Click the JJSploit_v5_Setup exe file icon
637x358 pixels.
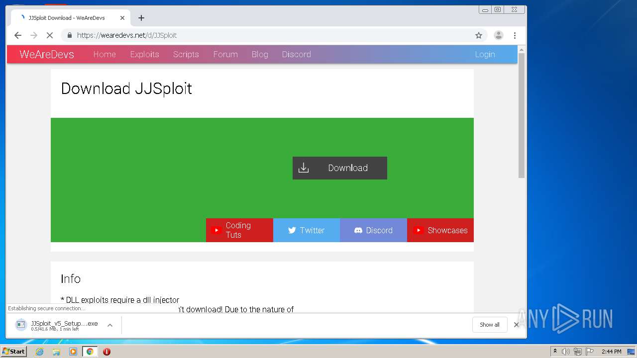point(21,325)
